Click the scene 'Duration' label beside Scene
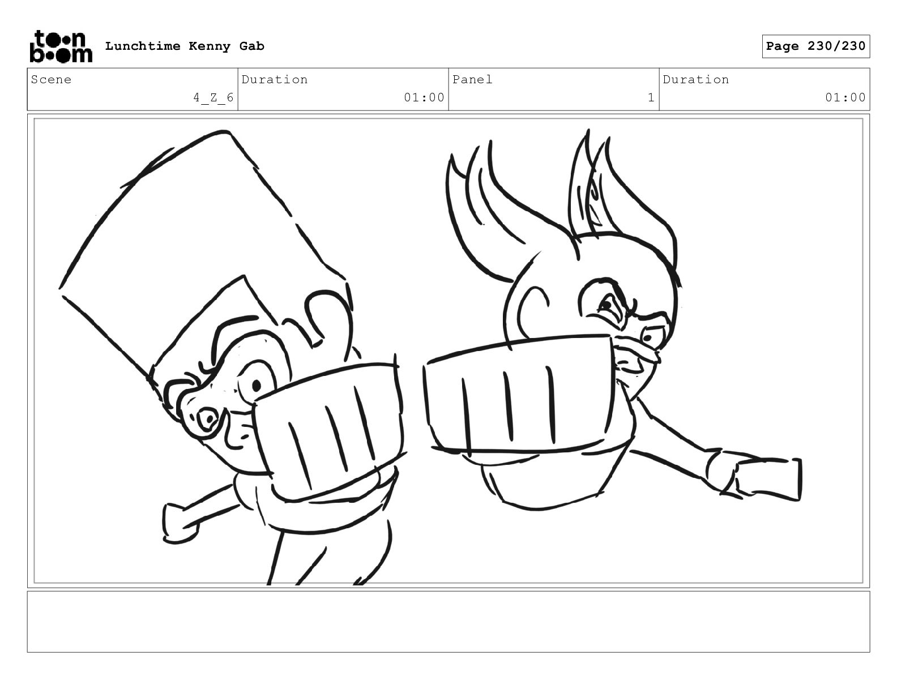 (275, 79)
